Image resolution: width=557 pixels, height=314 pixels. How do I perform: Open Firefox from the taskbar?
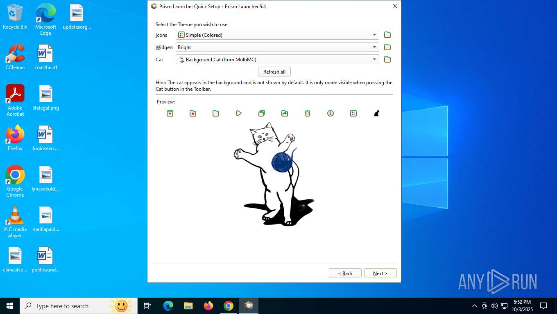(208, 306)
